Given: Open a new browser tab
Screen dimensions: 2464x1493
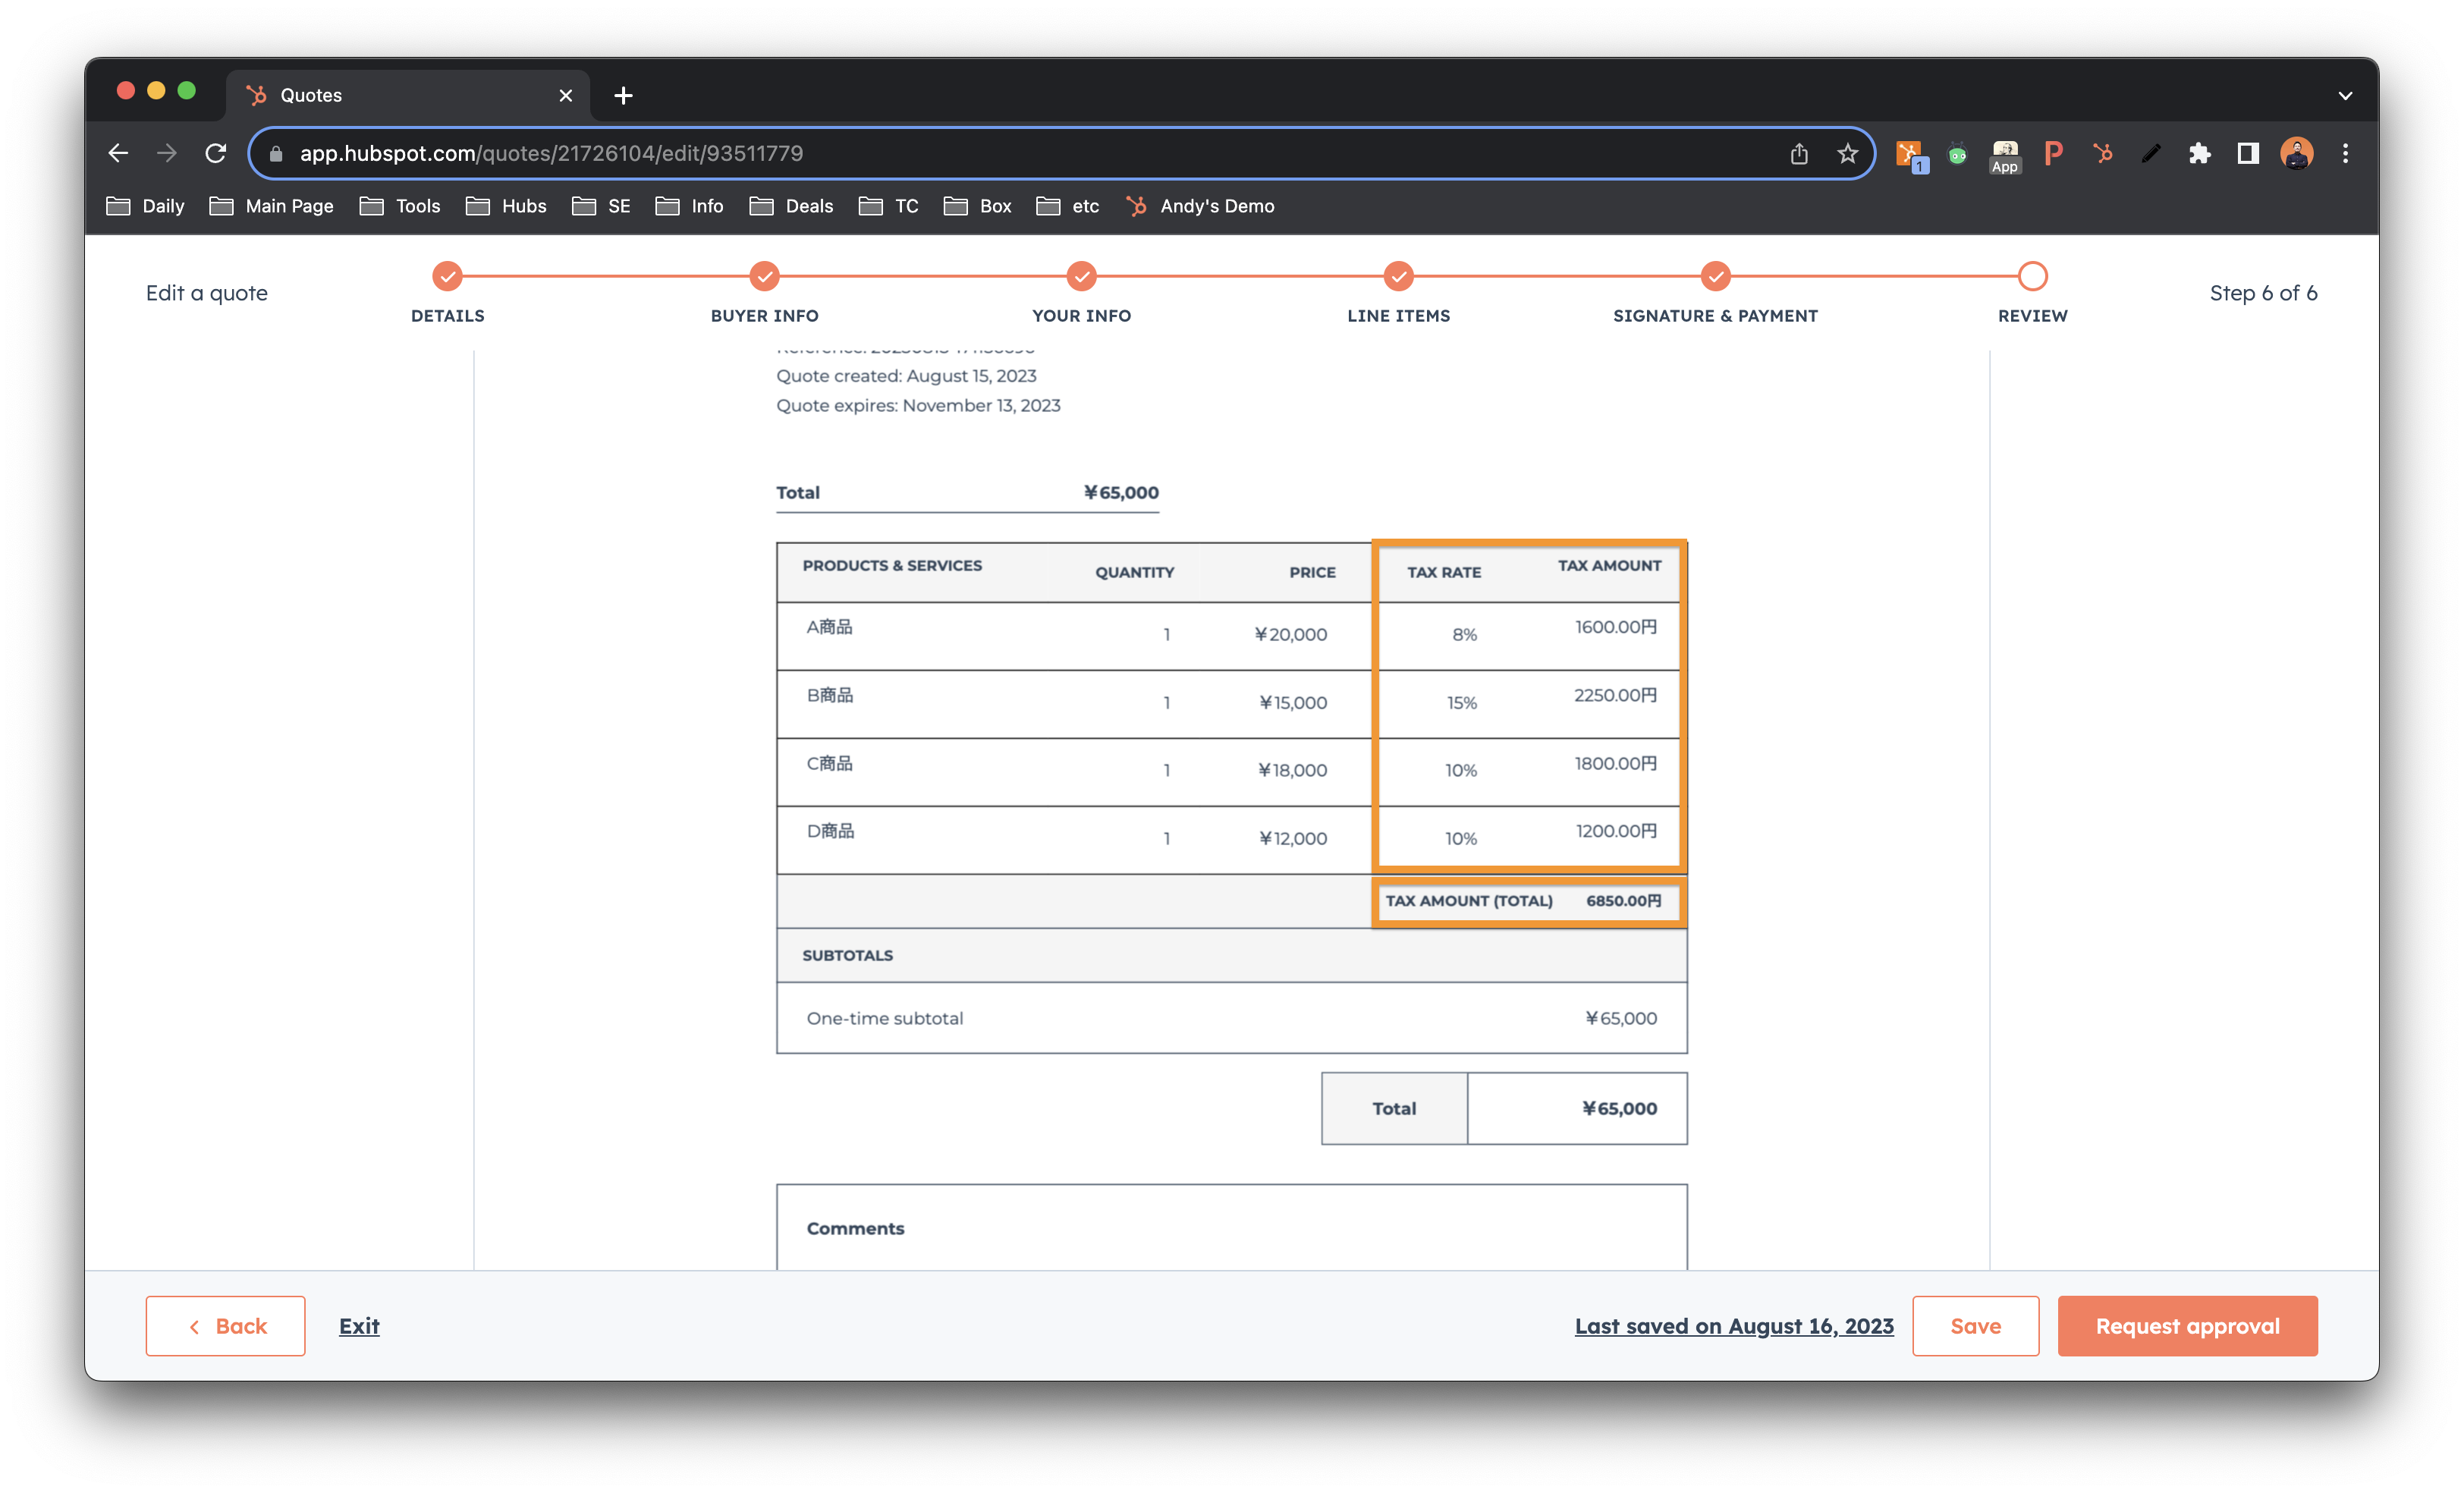Looking at the screenshot, I should [623, 96].
